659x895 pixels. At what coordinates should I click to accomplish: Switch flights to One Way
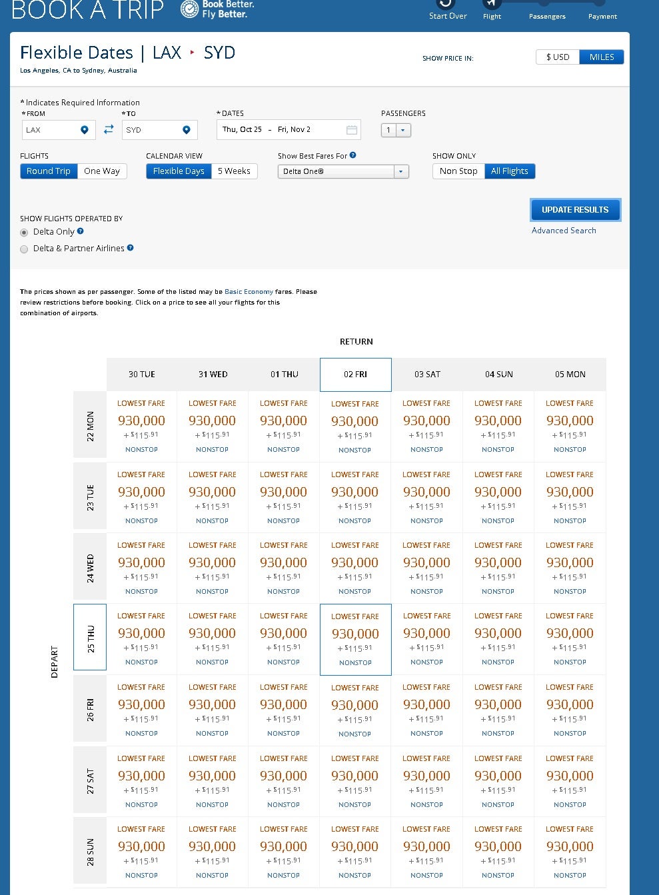point(102,171)
